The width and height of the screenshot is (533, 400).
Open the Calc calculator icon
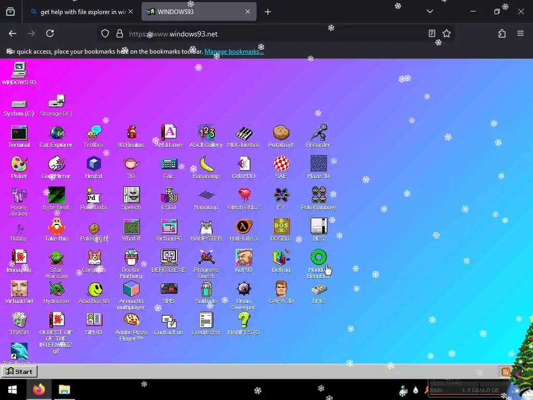(x=169, y=167)
